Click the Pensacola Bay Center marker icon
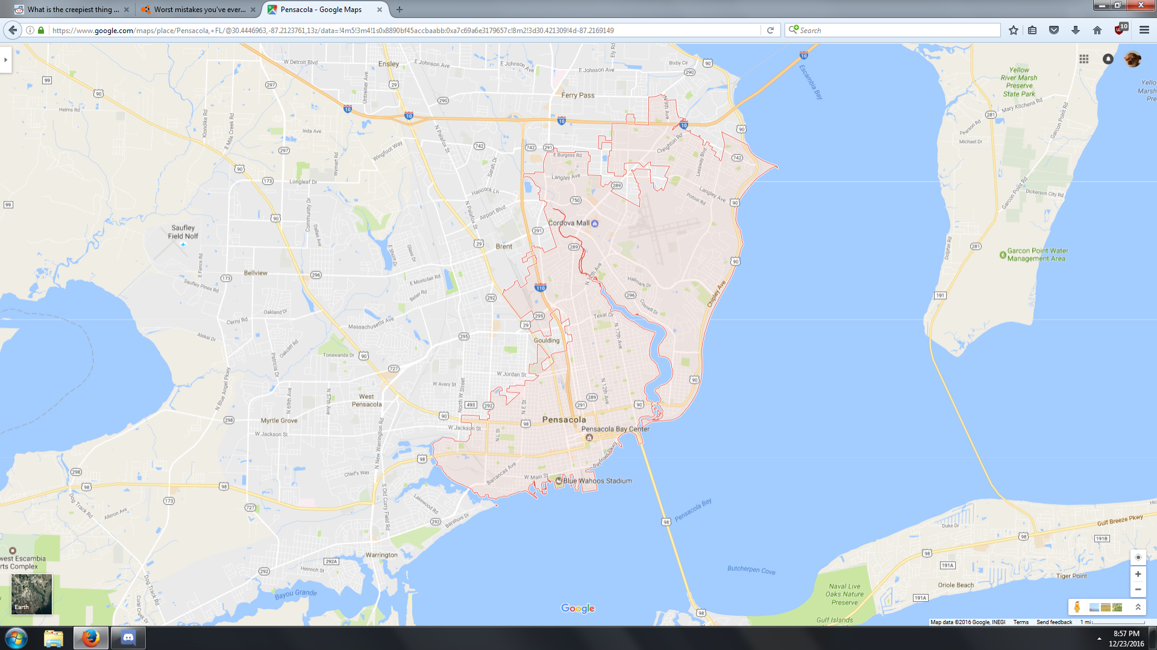This screenshot has width=1157, height=650. tap(589, 438)
